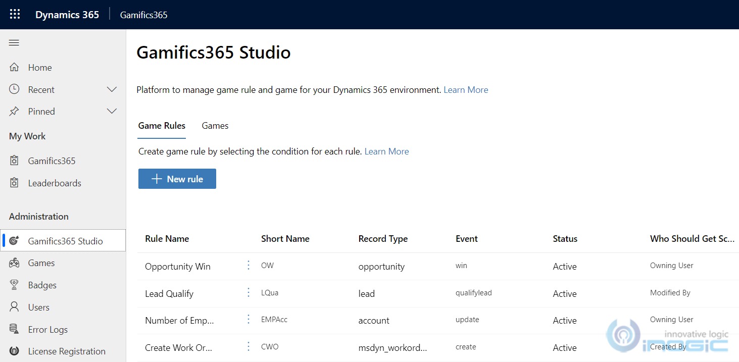
Task: Click Learn More link after game rule text
Action: 386,151
